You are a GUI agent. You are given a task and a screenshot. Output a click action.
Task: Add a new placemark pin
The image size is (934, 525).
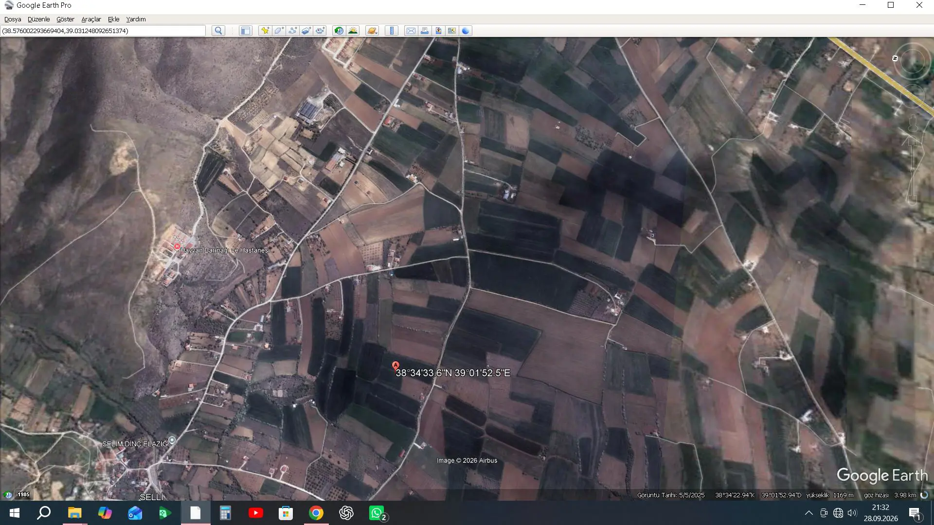pyautogui.click(x=265, y=31)
